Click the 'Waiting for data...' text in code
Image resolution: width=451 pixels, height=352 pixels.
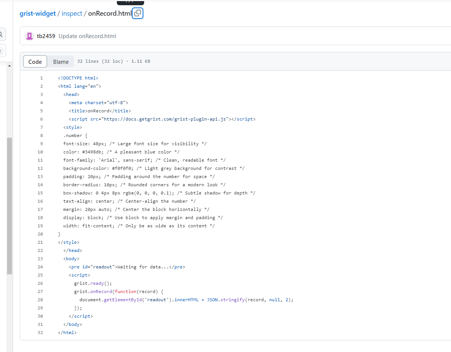[143, 267]
